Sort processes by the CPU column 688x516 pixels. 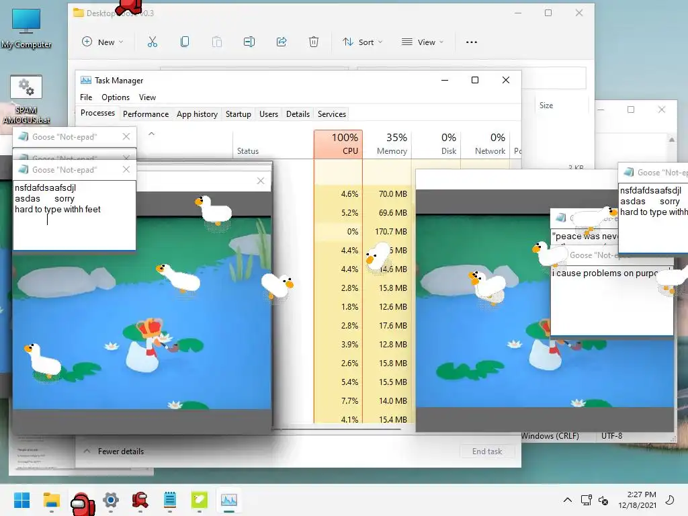click(339, 144)
